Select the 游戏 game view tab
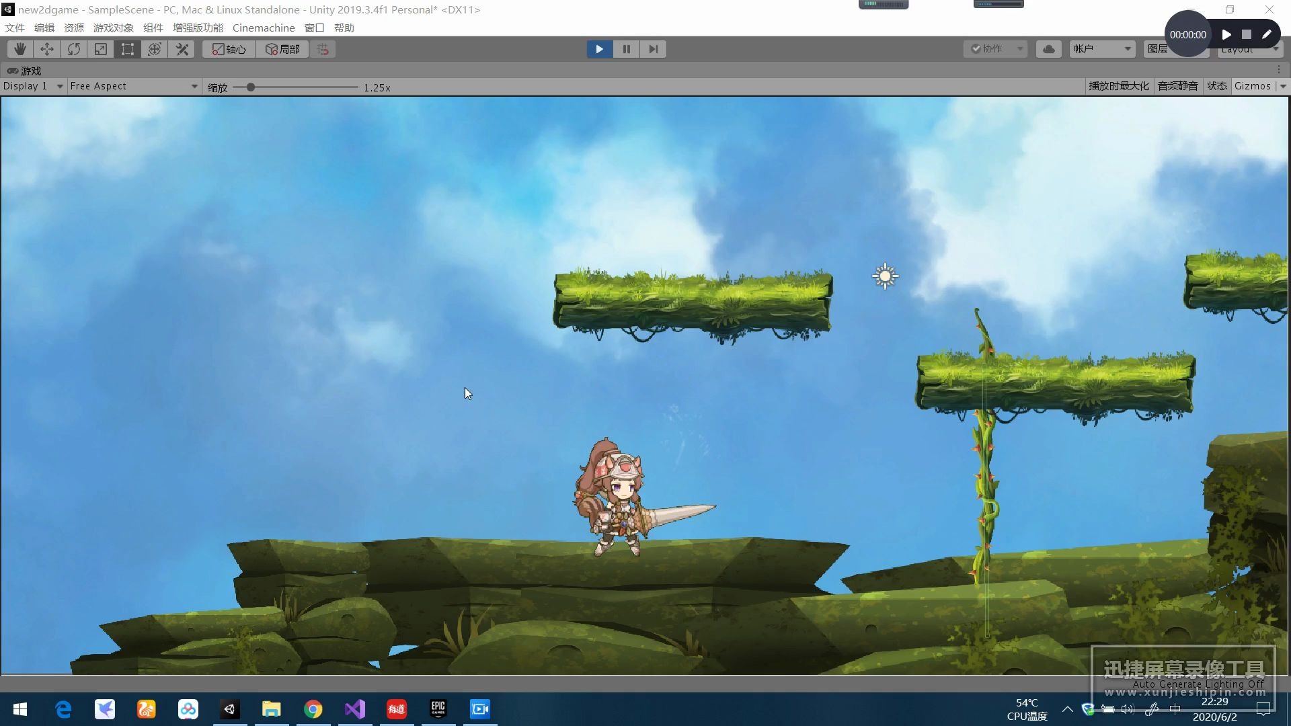The width and height of the screenshot is (1291, 726). 25,71
